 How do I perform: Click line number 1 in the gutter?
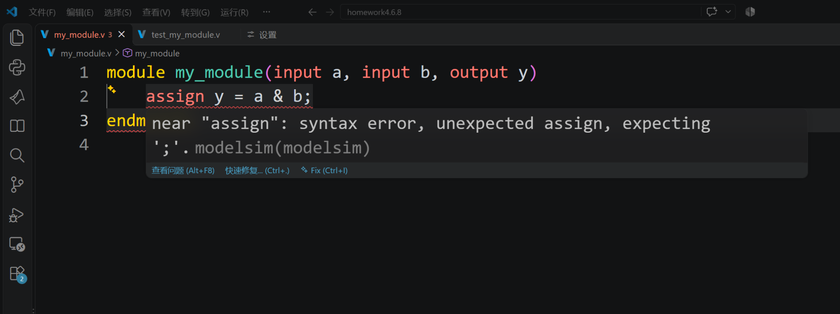(x=84, y=72)
